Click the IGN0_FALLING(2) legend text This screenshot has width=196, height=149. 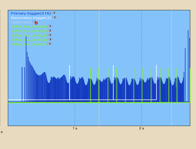point(29,27)
